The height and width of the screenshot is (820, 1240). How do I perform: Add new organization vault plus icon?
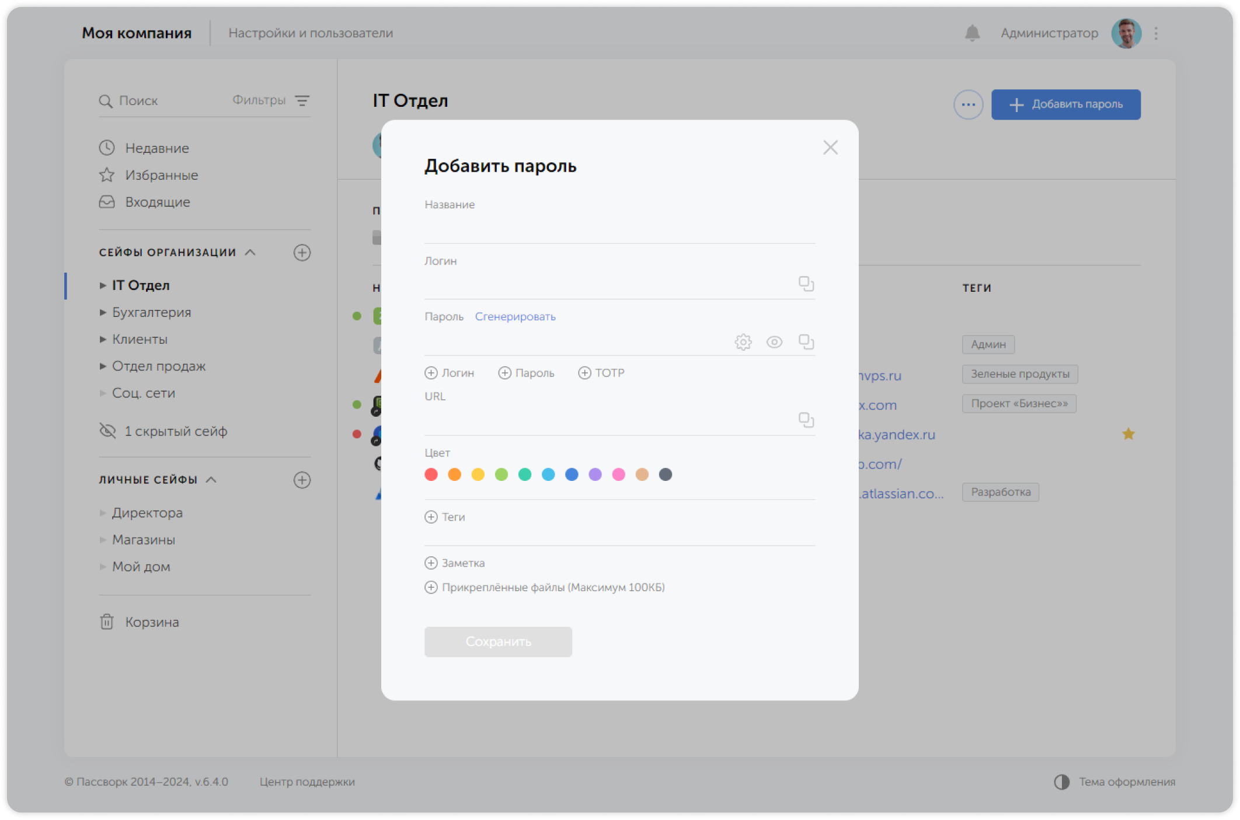[302, 253]
